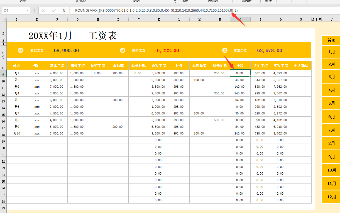Click the 个人确认 header cell
This screenshot has width=340, height=213.
point(301,66)
